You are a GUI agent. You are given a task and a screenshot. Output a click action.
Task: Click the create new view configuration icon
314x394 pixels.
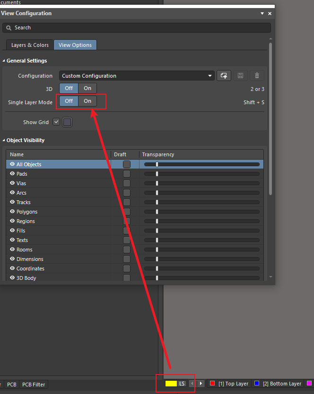click(x=224, y=75)
